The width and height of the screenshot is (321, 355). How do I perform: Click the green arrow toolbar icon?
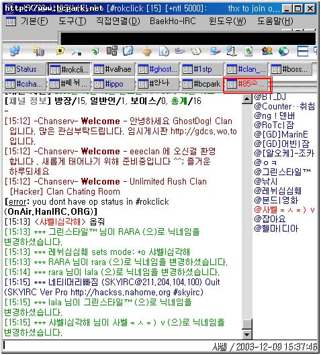[x=95, y=52]
